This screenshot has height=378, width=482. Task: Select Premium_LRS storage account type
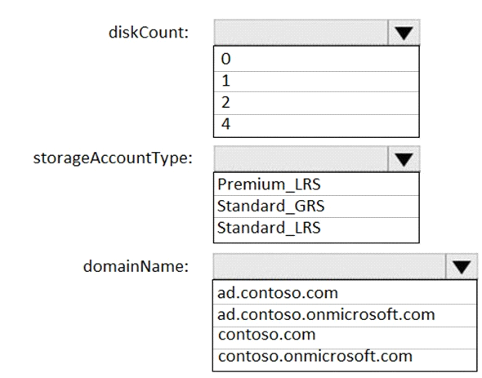[x=316, y=184]
